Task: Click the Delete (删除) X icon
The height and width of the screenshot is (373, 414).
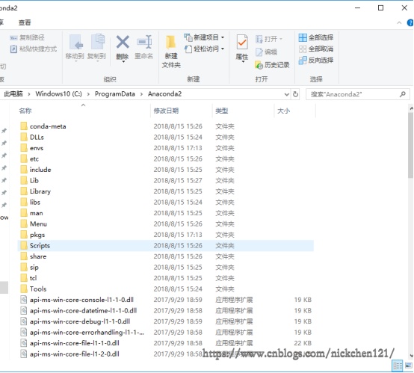Action: coord(123,42)
